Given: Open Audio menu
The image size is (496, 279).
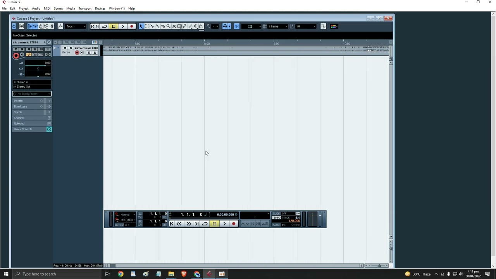Looking at the screenshot, I should click(x=36, y=9).
